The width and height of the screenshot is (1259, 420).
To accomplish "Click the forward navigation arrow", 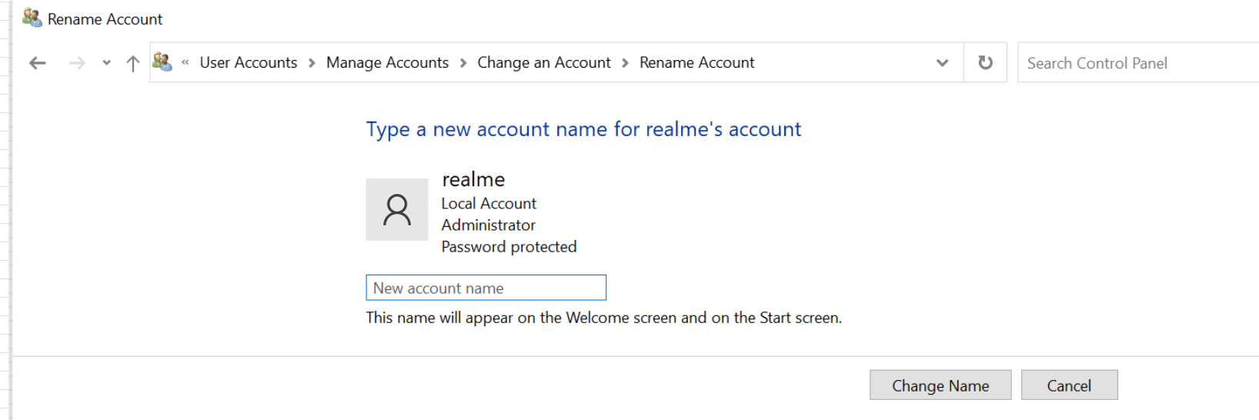I will point(77,63).
